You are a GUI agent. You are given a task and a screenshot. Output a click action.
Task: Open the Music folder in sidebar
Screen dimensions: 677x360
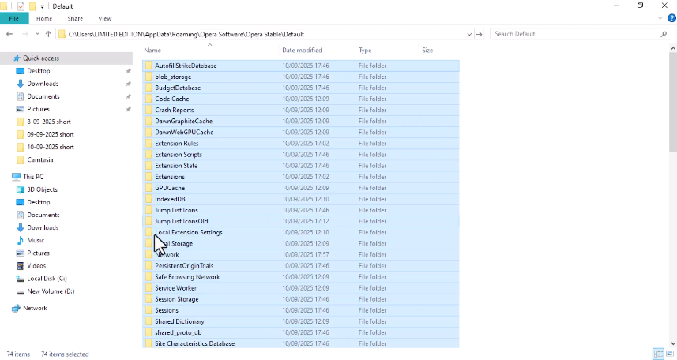point(36,240)
